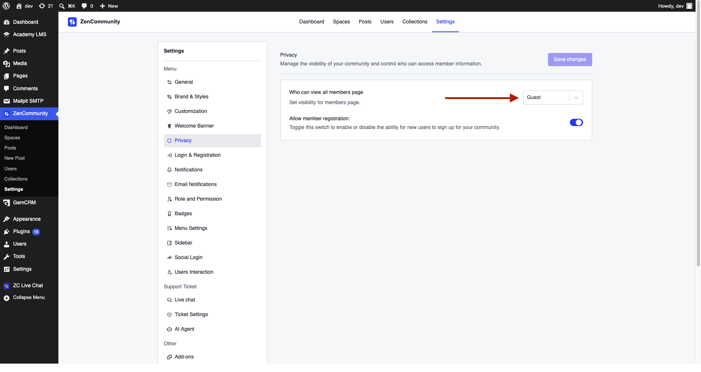Click the New plus icon
Screen dimensions: 701x372
pyautogui.click(x=103, y=6)
